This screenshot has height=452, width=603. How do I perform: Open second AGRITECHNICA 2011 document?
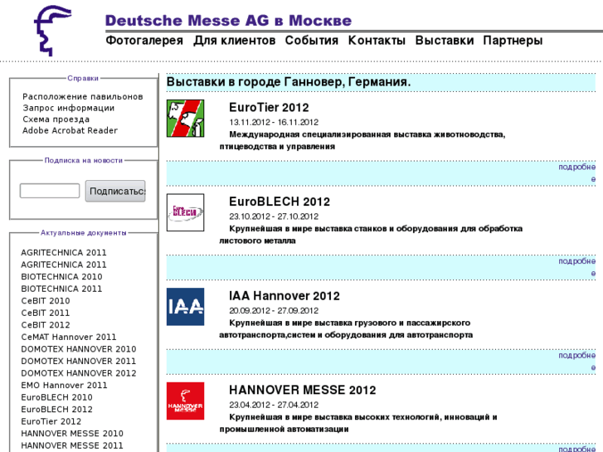[64, 265]
